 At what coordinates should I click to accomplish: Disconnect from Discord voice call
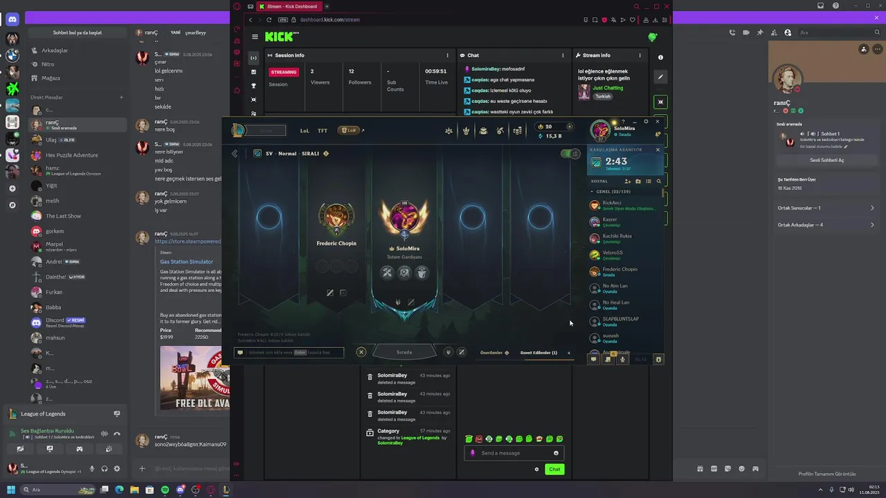click(x=117, y=434)
